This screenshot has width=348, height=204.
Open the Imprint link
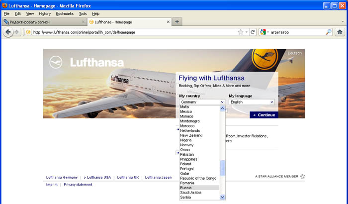[x=52, y=185]
